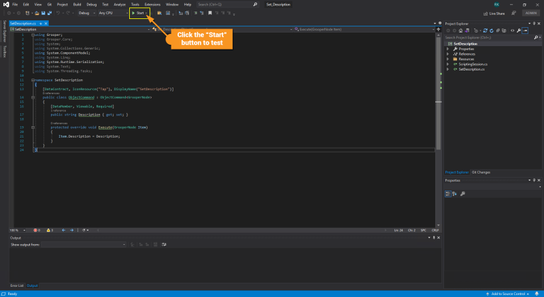
Task: Switch to the Error List tab
Action: click(16, 285)
